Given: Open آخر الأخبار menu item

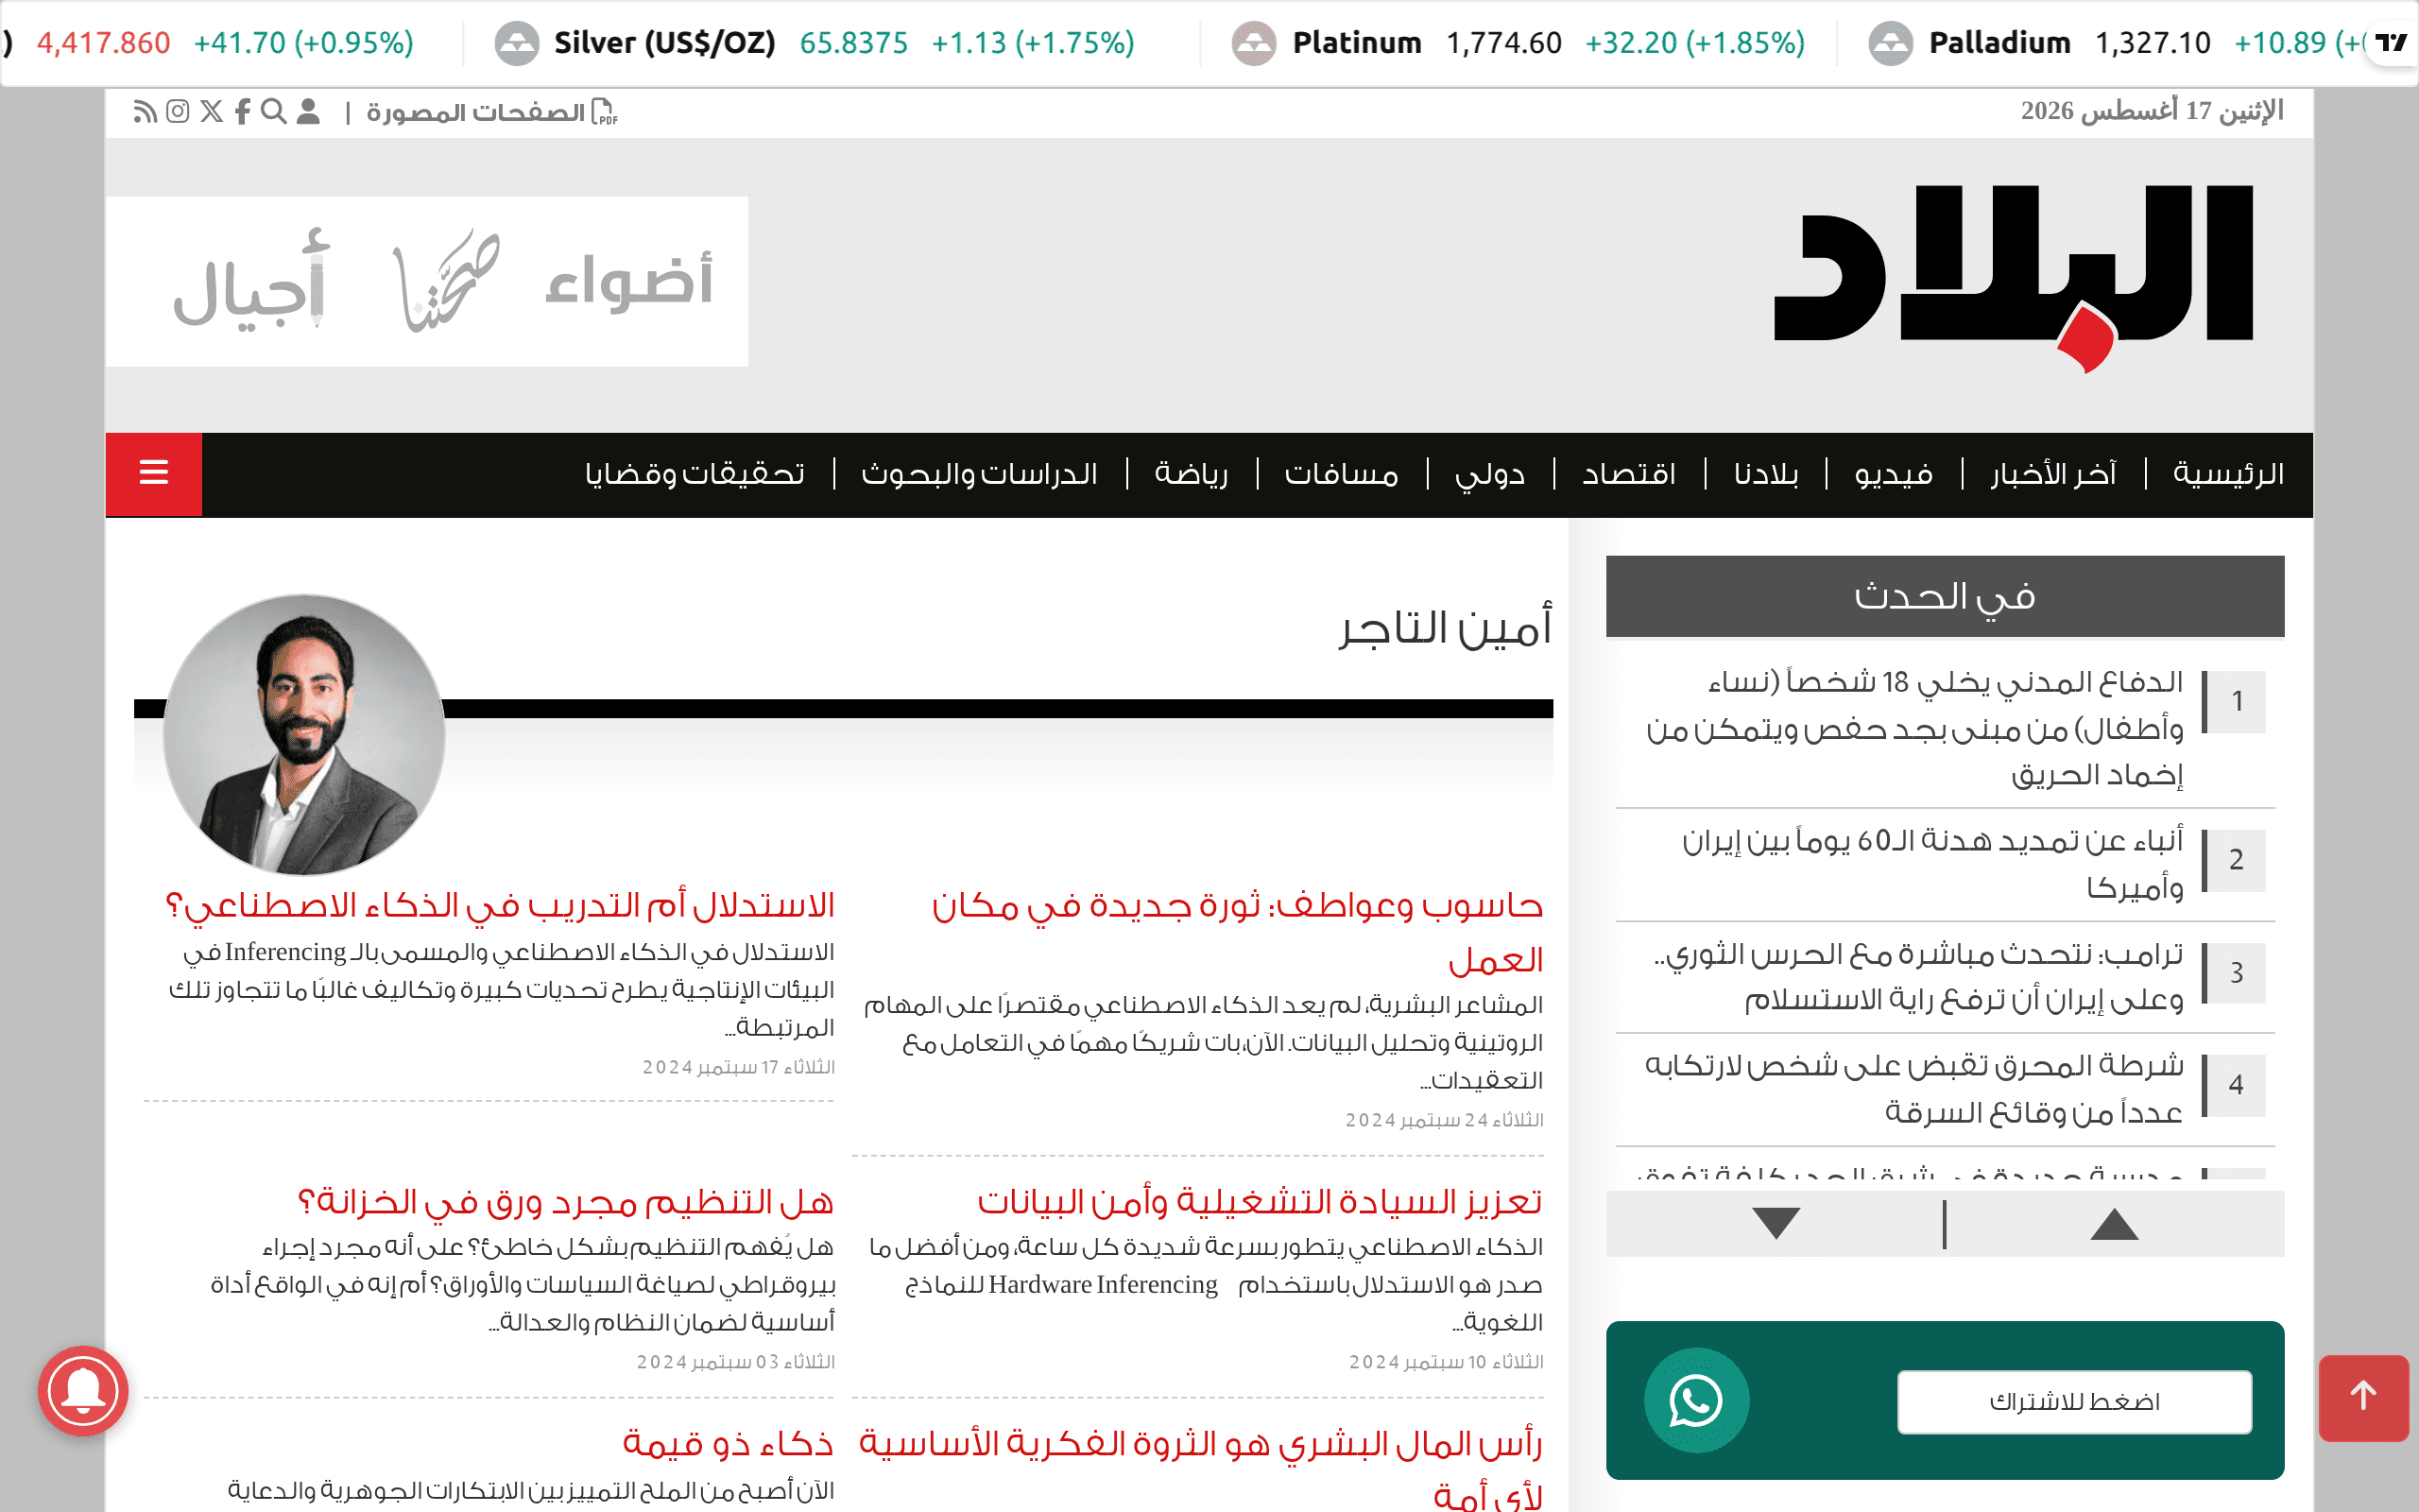Looking at the screenshot, I should point(2053,474).
